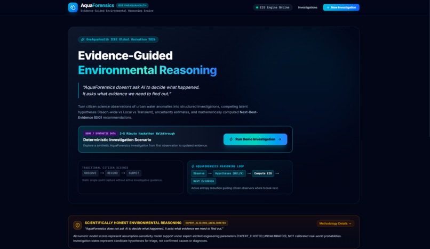Click the AquaForensics brand name
Image resolution: width=430 pixels, height=249 pixels.
[x=97, y=5]
